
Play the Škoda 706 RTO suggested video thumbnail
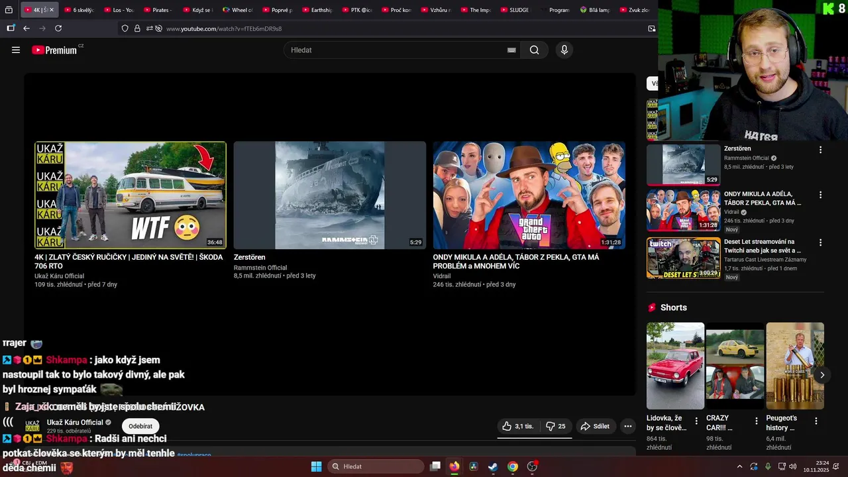click(131, 195)
